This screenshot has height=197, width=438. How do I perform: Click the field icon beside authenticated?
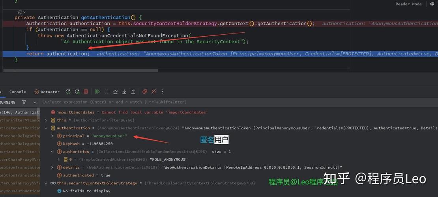(59, 175)
